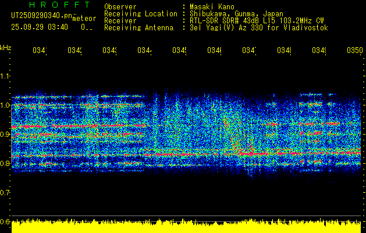
Task: Click the 0349 time marker
Action: [319, 51]
